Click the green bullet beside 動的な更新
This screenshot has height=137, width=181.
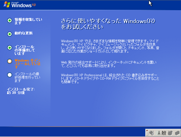click(x=10, y=34)
